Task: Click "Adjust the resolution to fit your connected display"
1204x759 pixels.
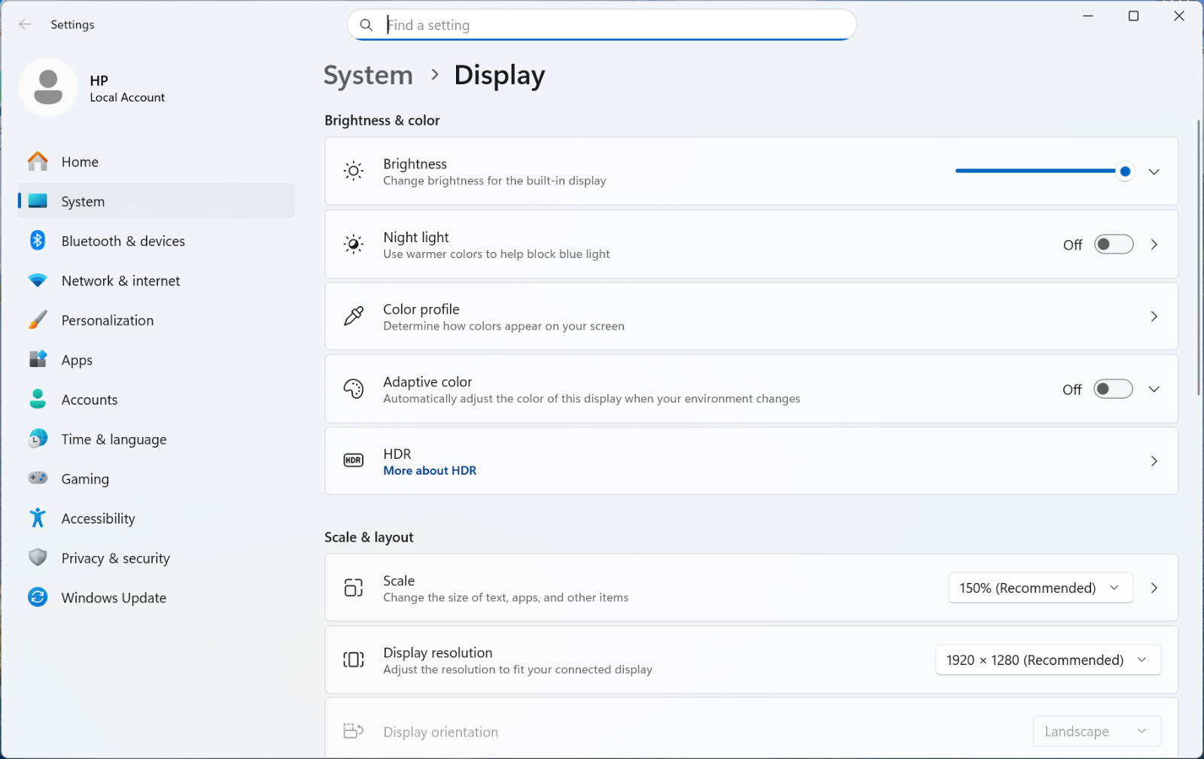Action: (x=518, y=669)
